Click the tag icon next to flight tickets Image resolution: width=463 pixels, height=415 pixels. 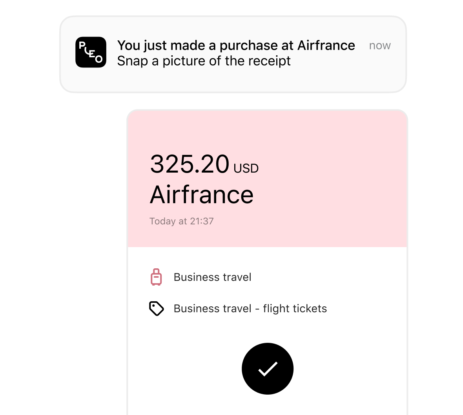(156, 308)
